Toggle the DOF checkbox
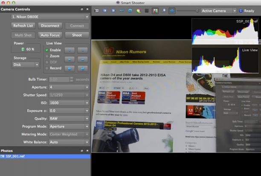The height and width of the screenshot is (176, 261). [x=47, y=62]
